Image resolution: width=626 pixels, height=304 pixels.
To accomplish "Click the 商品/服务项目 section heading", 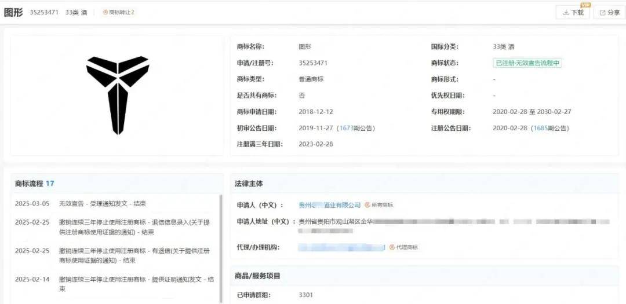I will coord(257,276).
